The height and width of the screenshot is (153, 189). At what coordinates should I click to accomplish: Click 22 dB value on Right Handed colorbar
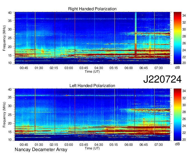click(184, 57)
